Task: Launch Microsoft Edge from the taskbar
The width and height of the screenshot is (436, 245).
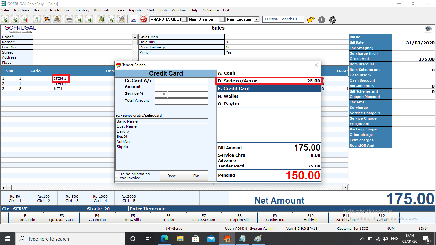Action: [164, 239]
